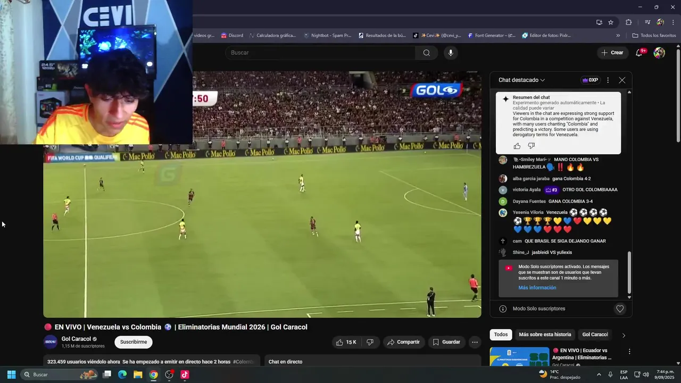Viewport: 681px width, 383px height.
Task: Close the live chat panel
Action: click(x=622, y=80)
